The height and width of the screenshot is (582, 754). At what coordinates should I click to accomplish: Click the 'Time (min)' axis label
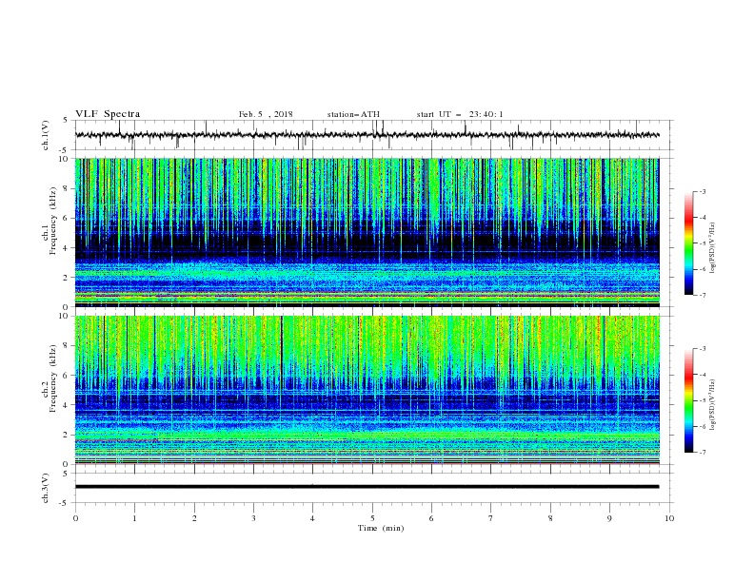(x=381, y=528)
